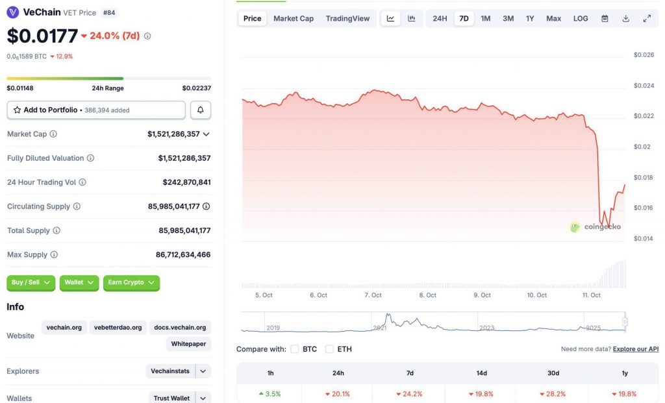Click the 24 Hour Trading Vol info icon

(x=82, y=182)
